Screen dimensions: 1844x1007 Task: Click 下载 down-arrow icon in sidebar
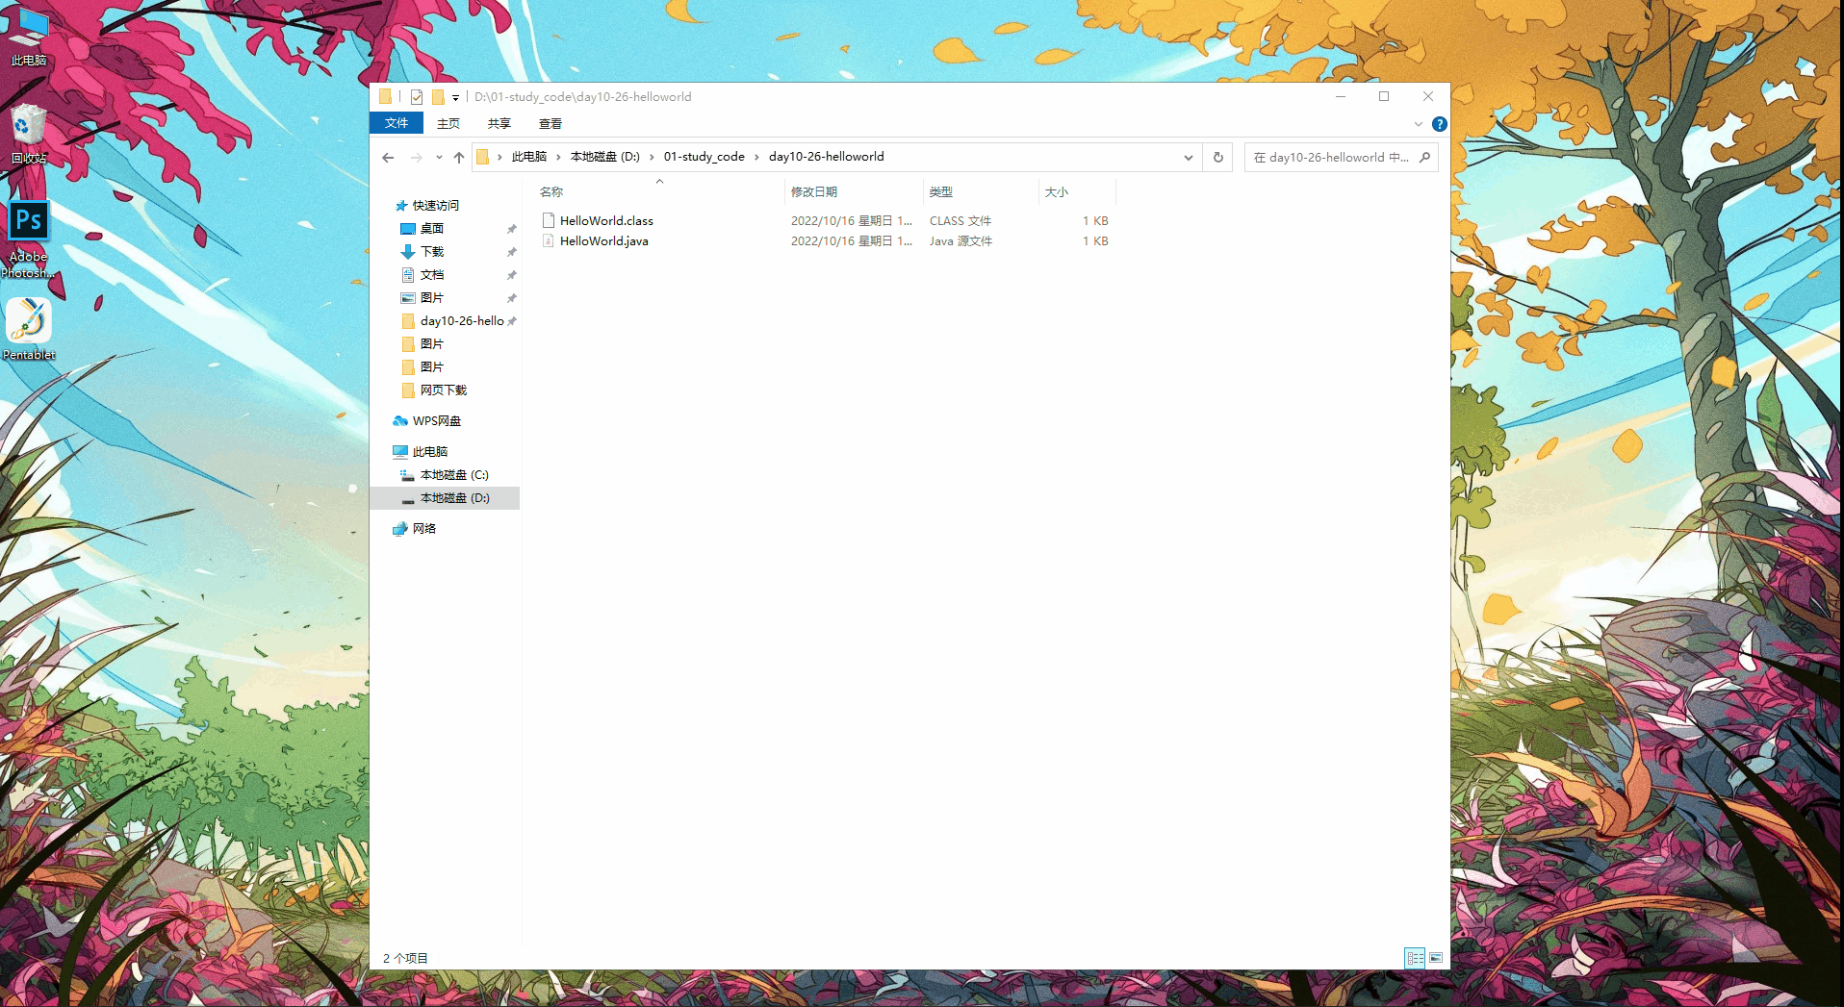408,252
